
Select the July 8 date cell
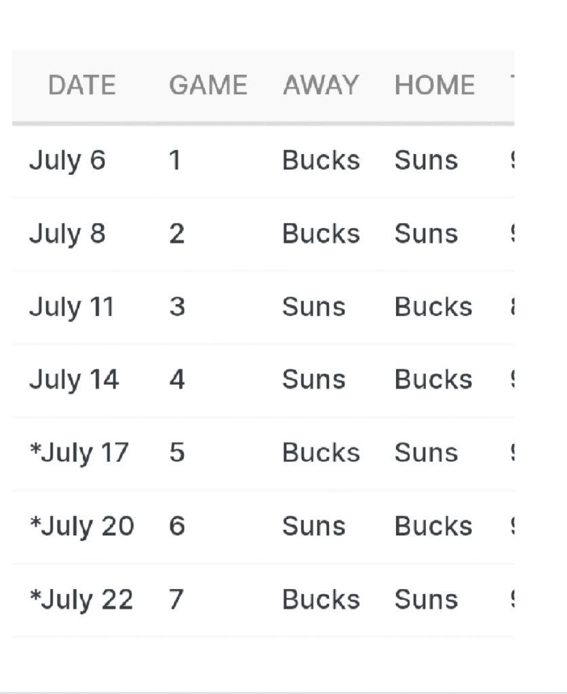pyautogui.click(x=67, y=234)
